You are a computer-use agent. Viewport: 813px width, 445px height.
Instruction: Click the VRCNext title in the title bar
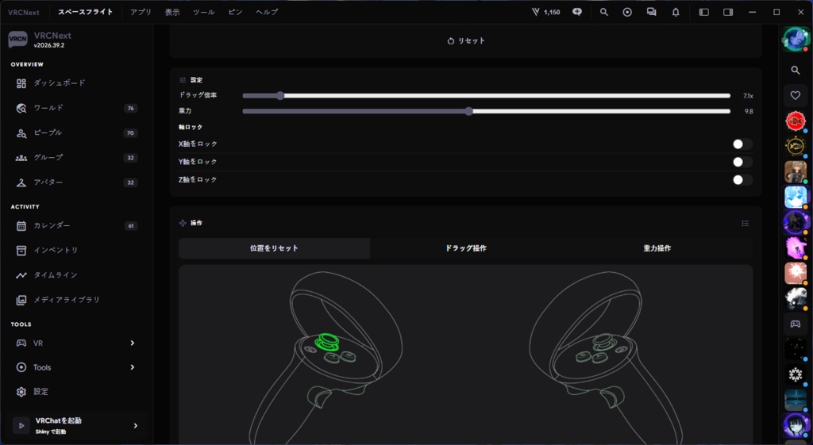coord(24,12)
